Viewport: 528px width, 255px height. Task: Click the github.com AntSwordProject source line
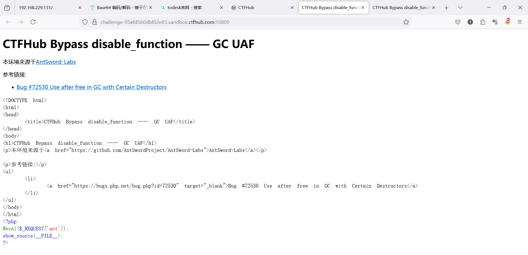pyautogui.click(x=135, y=150)
